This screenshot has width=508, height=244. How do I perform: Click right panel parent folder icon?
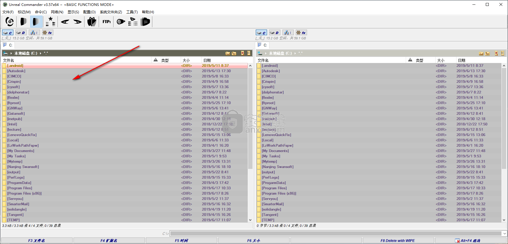pos(488,53)
